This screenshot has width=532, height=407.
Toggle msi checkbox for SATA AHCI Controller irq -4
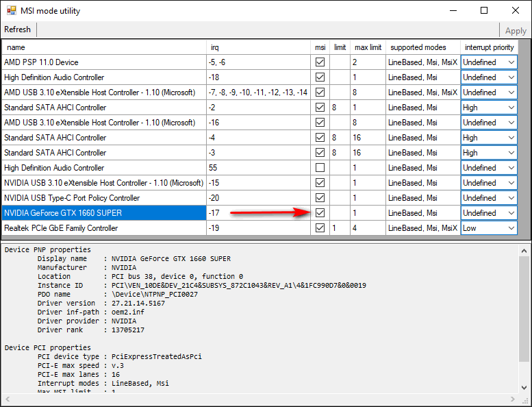[320, 138]
